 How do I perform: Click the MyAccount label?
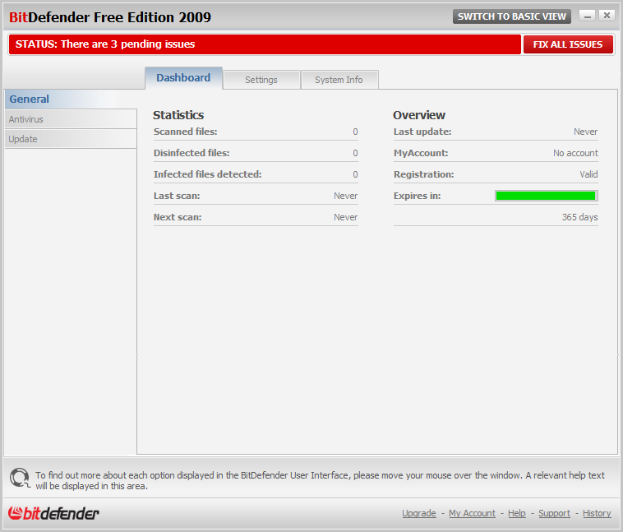click(x=421, y=153)
